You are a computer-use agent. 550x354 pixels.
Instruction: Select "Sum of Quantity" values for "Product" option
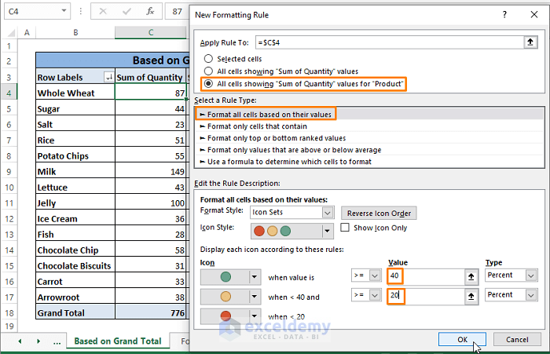(208, 84)
